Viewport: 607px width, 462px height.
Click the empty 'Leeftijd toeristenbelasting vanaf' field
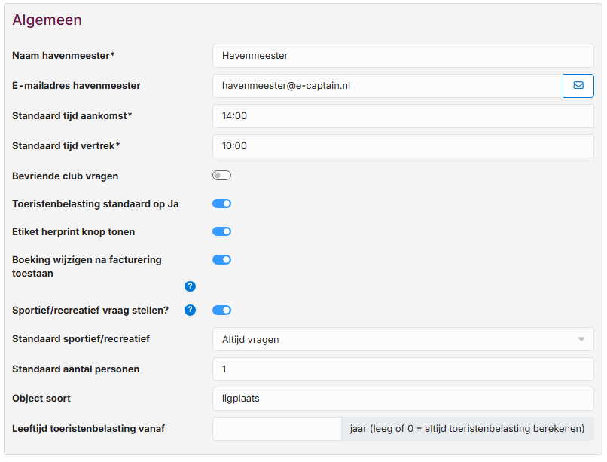coord(276,429)
